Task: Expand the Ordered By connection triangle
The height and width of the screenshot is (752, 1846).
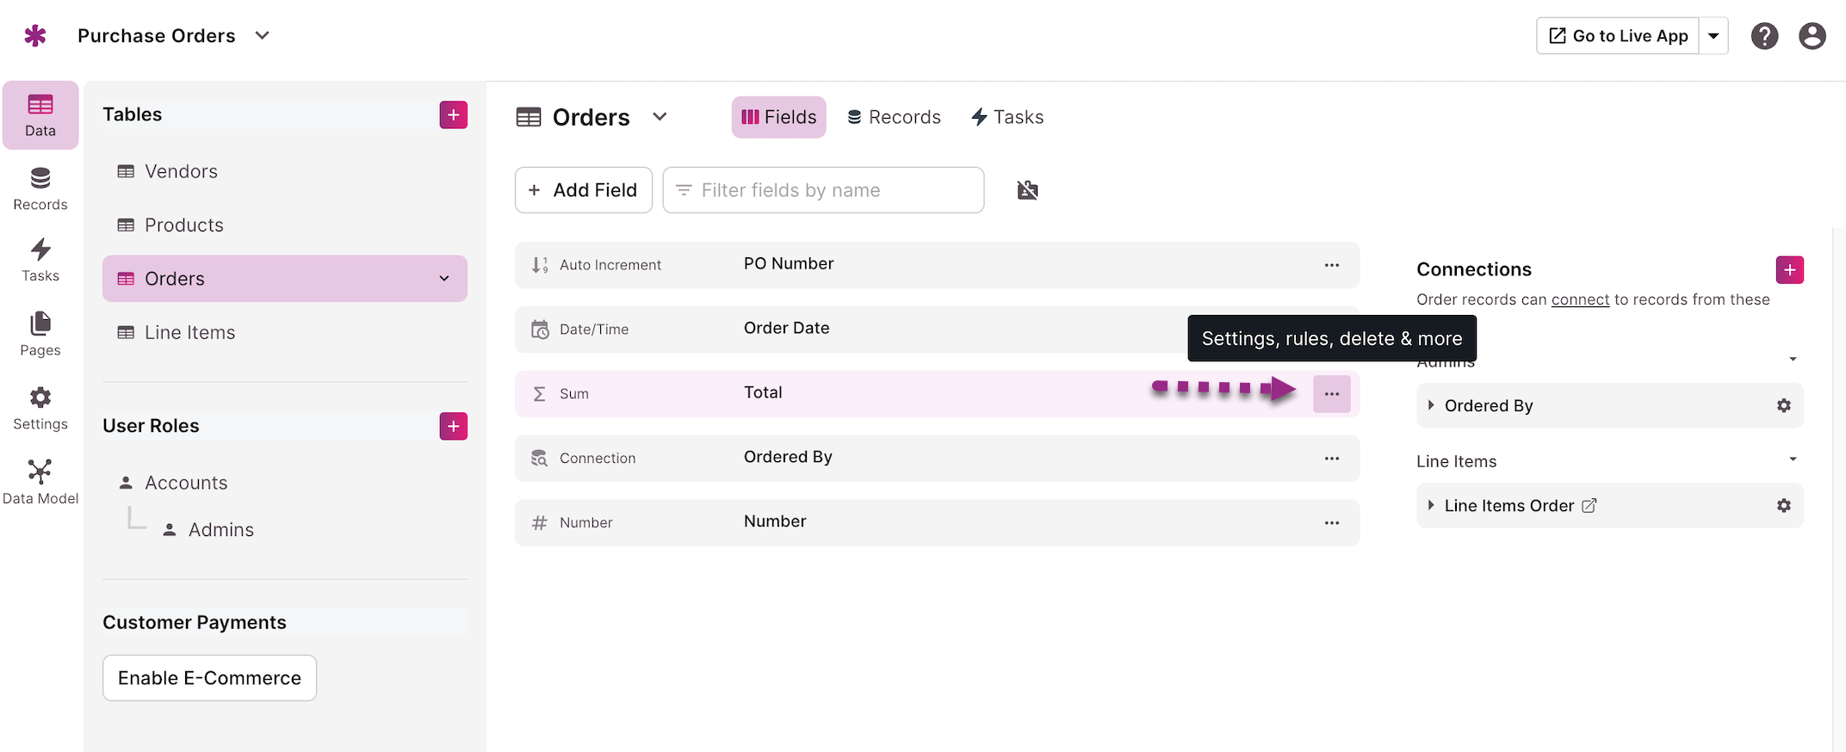Action: (1431, 405)
